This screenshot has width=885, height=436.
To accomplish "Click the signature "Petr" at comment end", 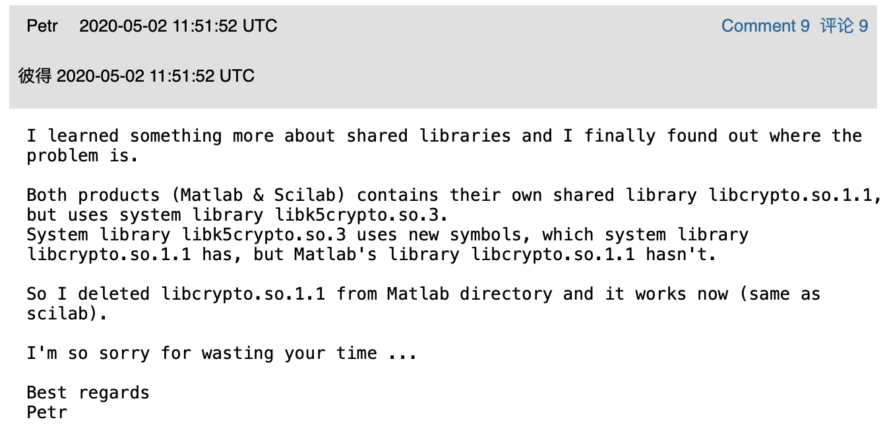I will (x=47, y=413).
